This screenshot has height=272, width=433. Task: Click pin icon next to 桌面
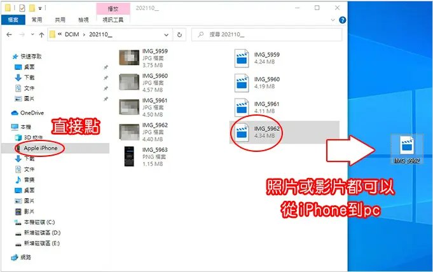pos(106,67)
